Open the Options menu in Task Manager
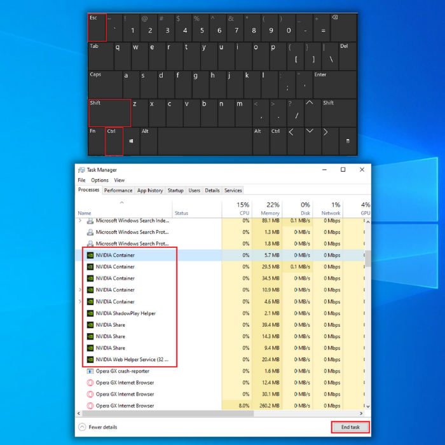Viewport: 445px width, 445px height. point(100,180)
